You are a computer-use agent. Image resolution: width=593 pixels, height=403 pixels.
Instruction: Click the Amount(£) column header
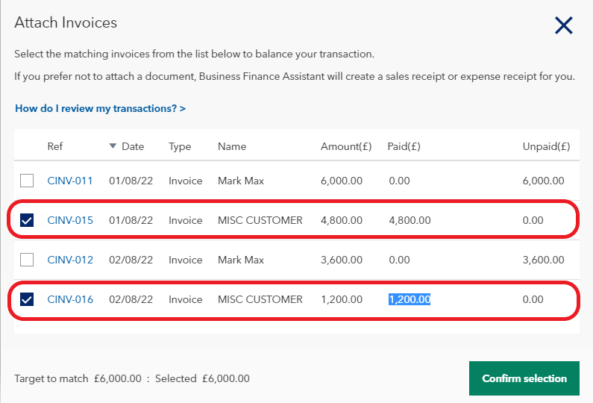coord(346,146)
